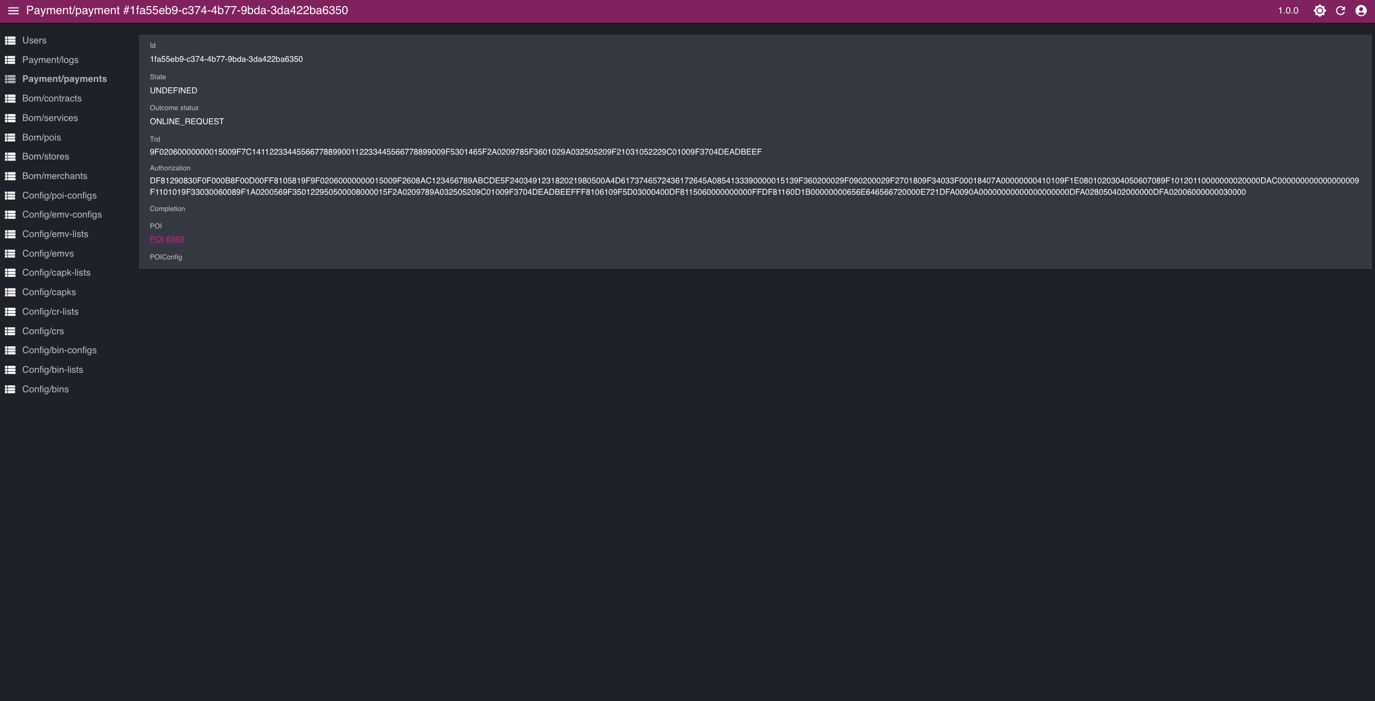Click the list icon beside Config/emv-lists
This screenshot has height=701, width=1375.
pyautogui.click(x=10, y=234)
